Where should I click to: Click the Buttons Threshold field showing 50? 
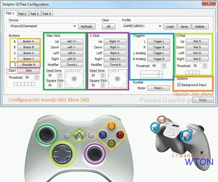click(x=29, y=77)
